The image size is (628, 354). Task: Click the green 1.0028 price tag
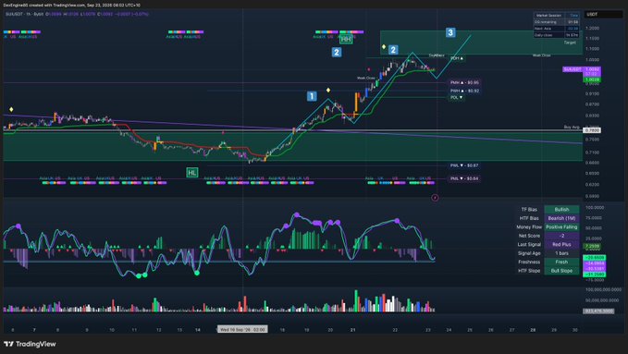pyautogui.click(x=592, y=79)
